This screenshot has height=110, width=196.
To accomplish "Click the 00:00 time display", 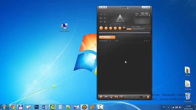I will 145,13.
